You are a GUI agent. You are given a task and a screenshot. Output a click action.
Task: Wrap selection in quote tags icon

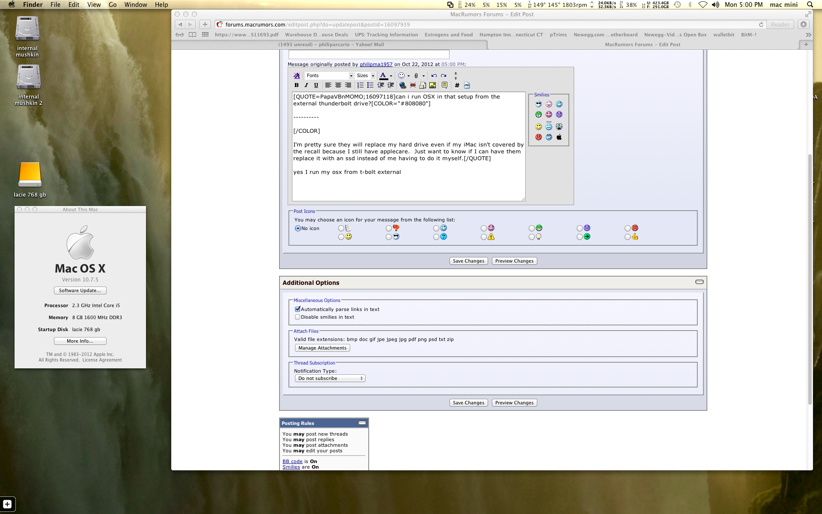click(x=444, y=85)
